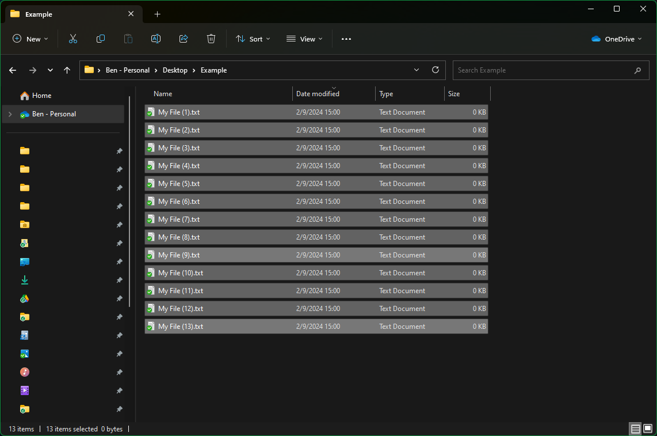The width and height of the screenshot is (657, 436).
Task: Click the Copy icon in toolbar
Action: (101, 39)
